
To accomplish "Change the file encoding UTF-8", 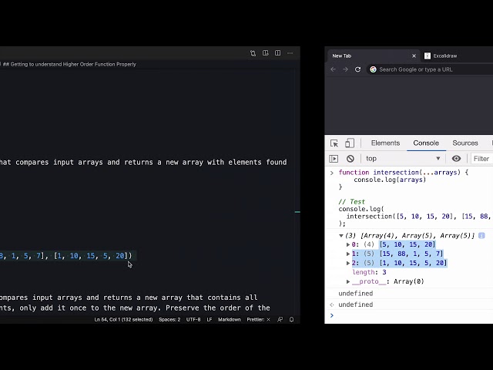I will [193, 319].
